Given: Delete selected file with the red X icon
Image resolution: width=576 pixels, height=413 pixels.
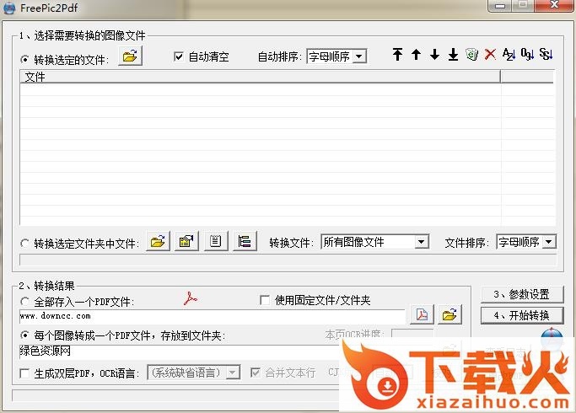Looking at the screenshot, I should 490,54.
